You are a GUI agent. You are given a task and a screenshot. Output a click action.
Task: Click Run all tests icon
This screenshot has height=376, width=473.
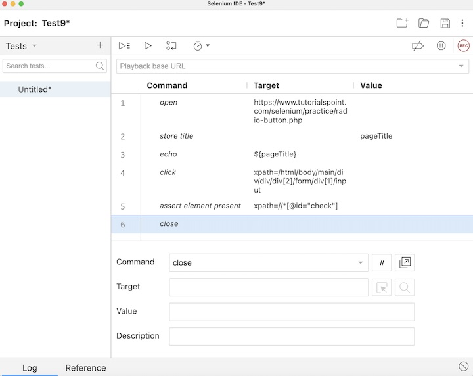[x=124, y=46]
